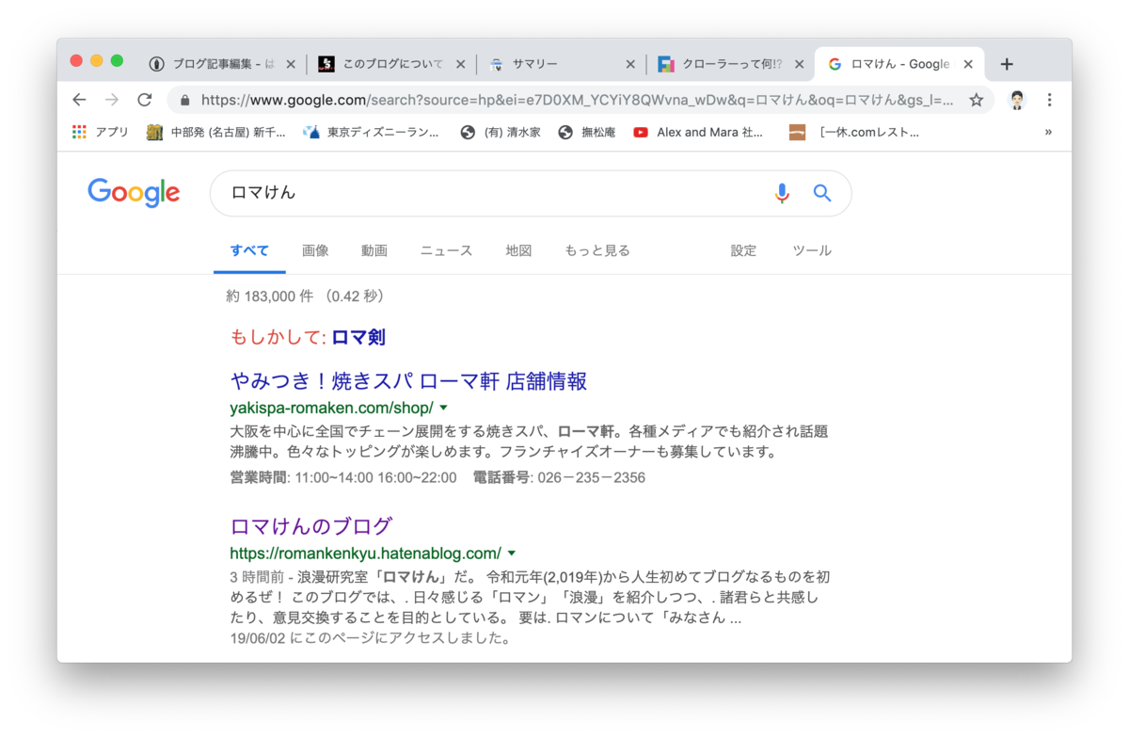Open the (有) 清水家 bookmark
The width and height of the screenshot is (1129, 738).
pos(501,132)
